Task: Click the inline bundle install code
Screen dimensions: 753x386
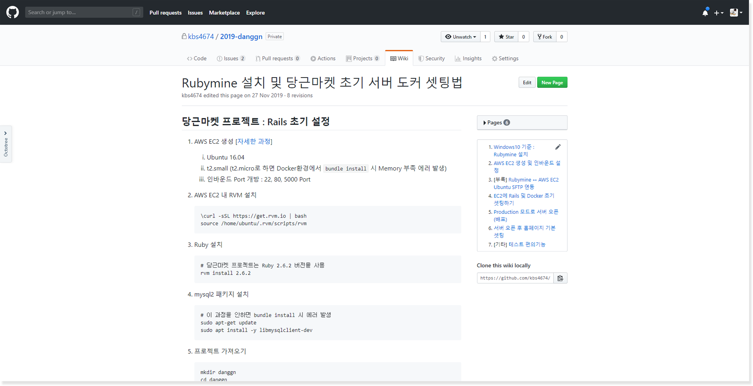Action: pos(346,169)
